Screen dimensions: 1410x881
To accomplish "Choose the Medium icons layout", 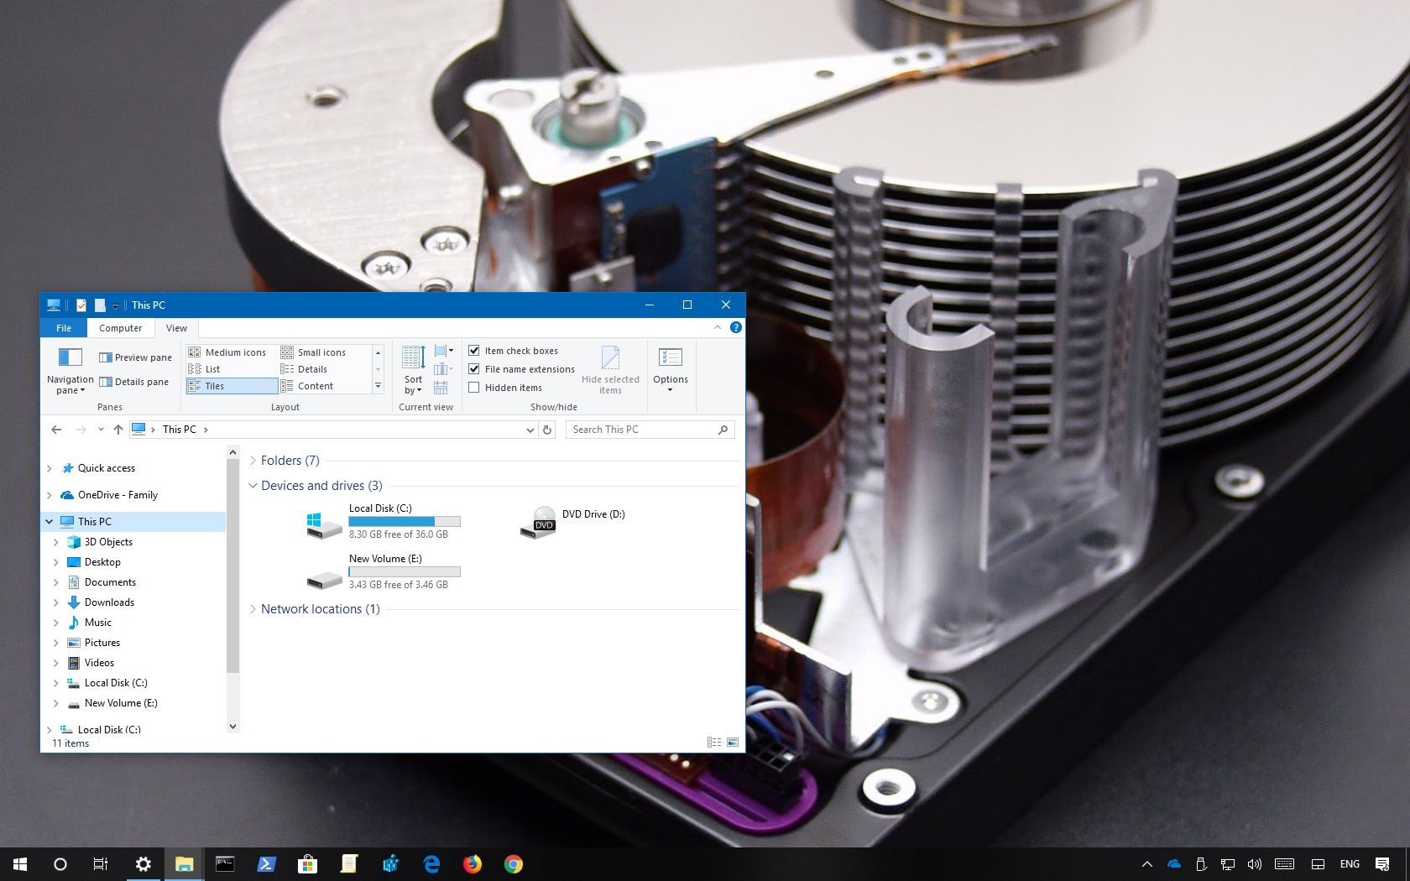I will 234,352.
